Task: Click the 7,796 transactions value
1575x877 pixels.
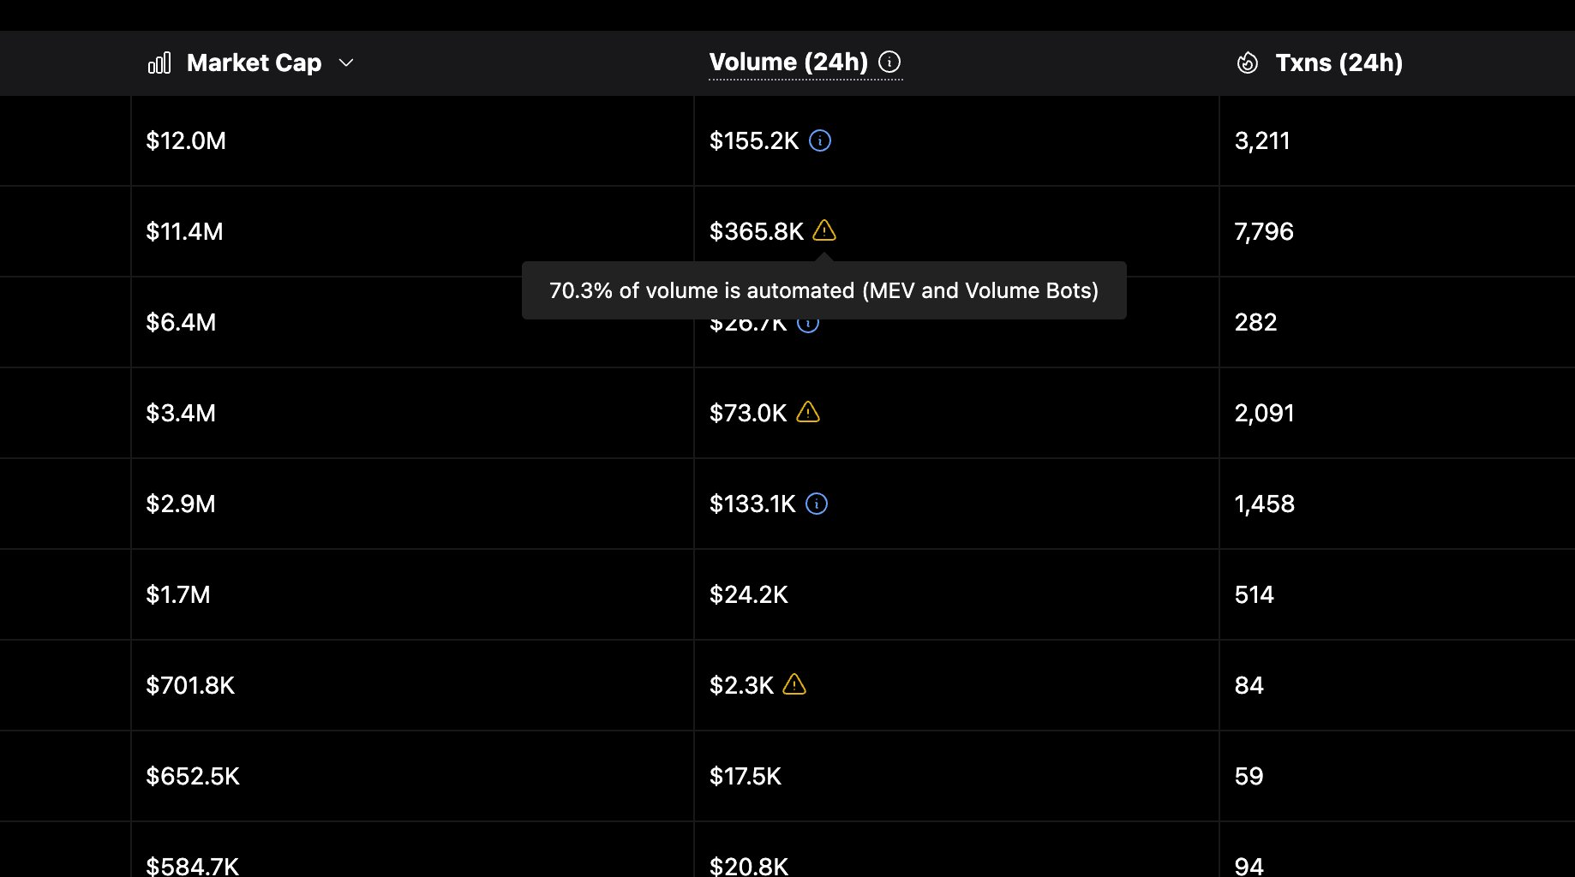Action: [x=1264, y=231]
